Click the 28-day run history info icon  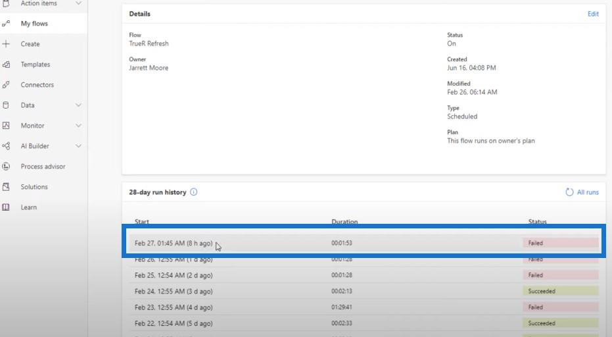pyautogui.click(x=193, y=192)
